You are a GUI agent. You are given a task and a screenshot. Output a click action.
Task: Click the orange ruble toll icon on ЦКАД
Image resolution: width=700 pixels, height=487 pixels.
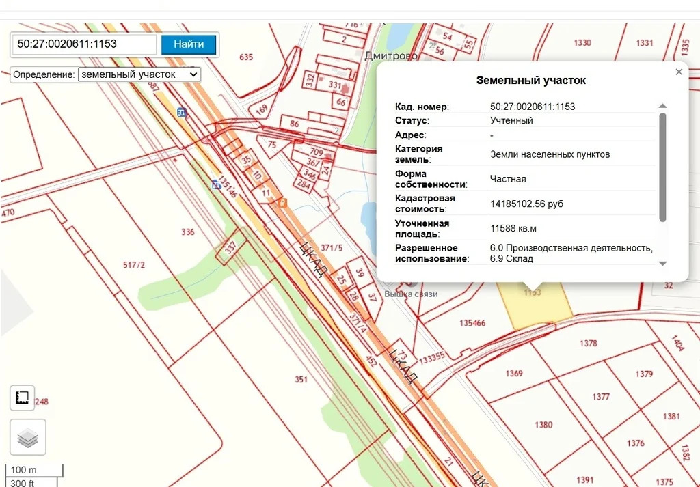pos(282,202)
